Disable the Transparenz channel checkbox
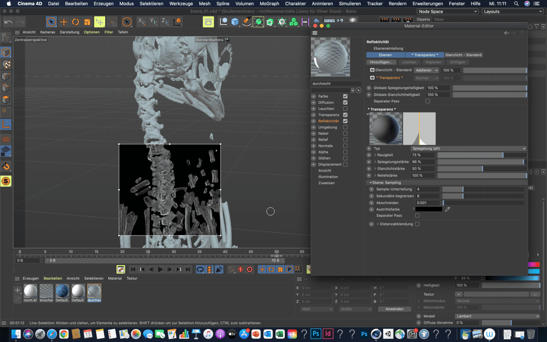The image size is (547, 342). coord(345,115)
